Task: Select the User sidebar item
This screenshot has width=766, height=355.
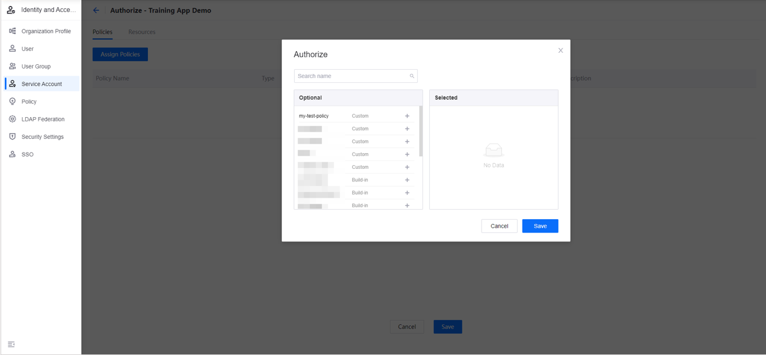Action: (x=28, y=49)
